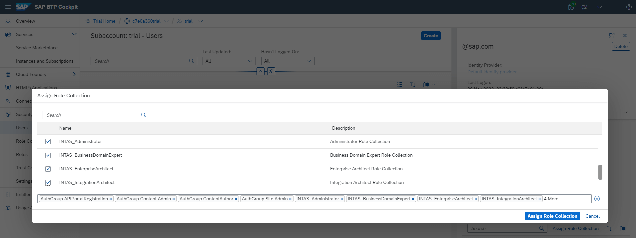Expand trial subaccount breadcrumb dropdown arrow
The height and width of the screenshot is (238, 636).
point(201,21)
